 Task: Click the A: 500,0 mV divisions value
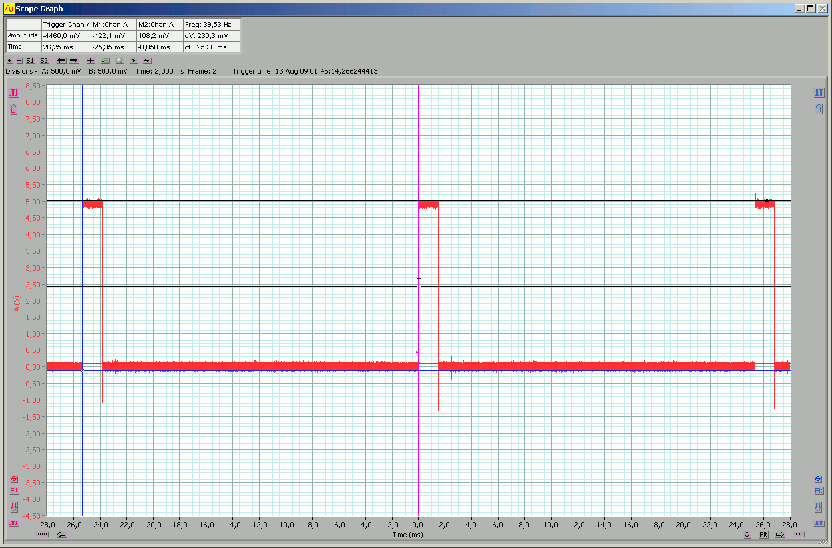click(x=61, y=71)
